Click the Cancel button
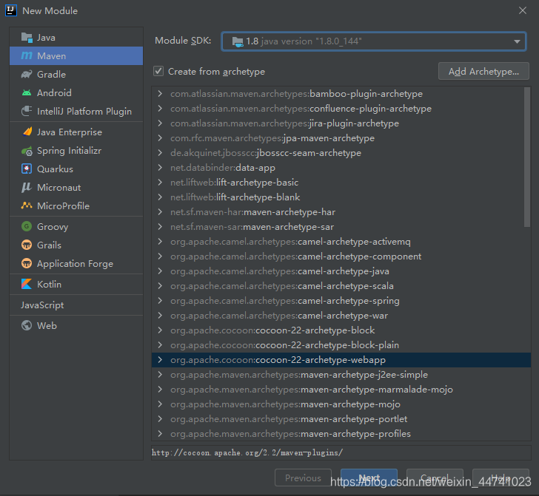Image resolution: width=539 pixels, height=496 pixels. pyautogui.click(x=435, y=478)
